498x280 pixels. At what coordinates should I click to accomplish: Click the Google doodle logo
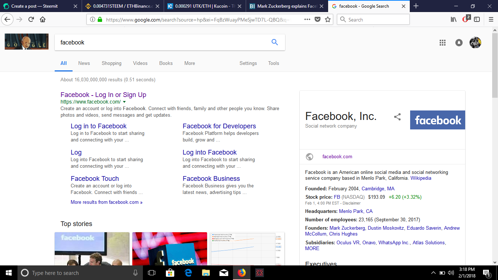click(x=27, y=42)
